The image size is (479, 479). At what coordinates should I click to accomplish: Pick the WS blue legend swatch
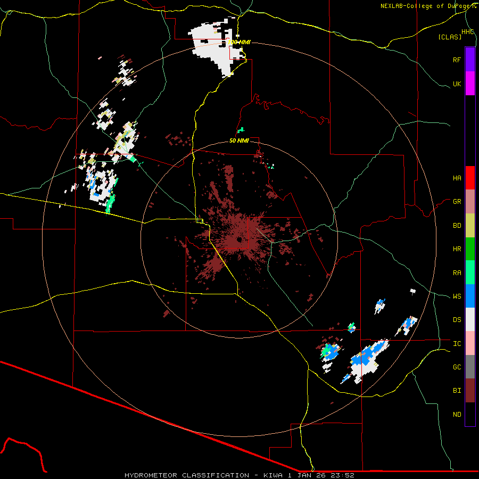pyautogui.click(x=470, y=296)
